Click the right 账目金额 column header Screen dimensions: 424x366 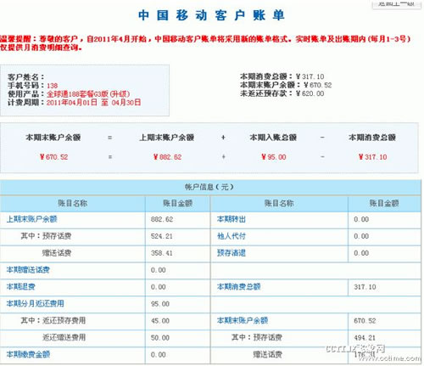384,203
